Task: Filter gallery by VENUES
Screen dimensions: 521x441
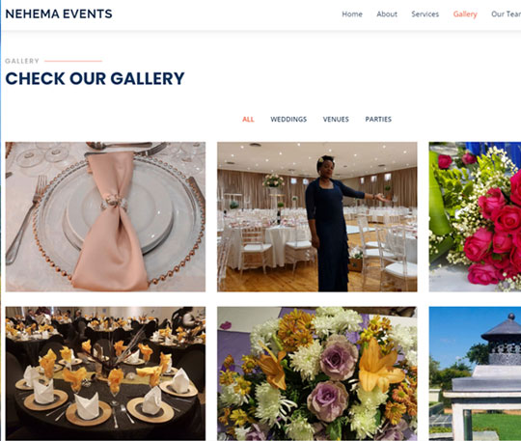Action: (336, 120)
